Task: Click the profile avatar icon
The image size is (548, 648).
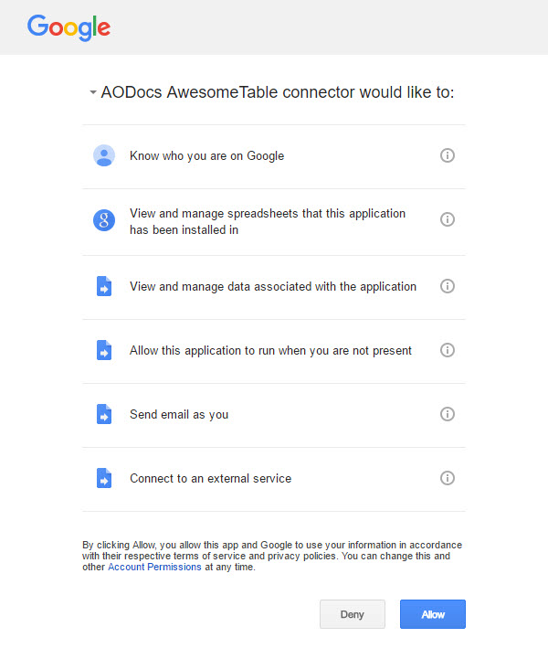Action: pyautogui.click(x=104, y=155)
